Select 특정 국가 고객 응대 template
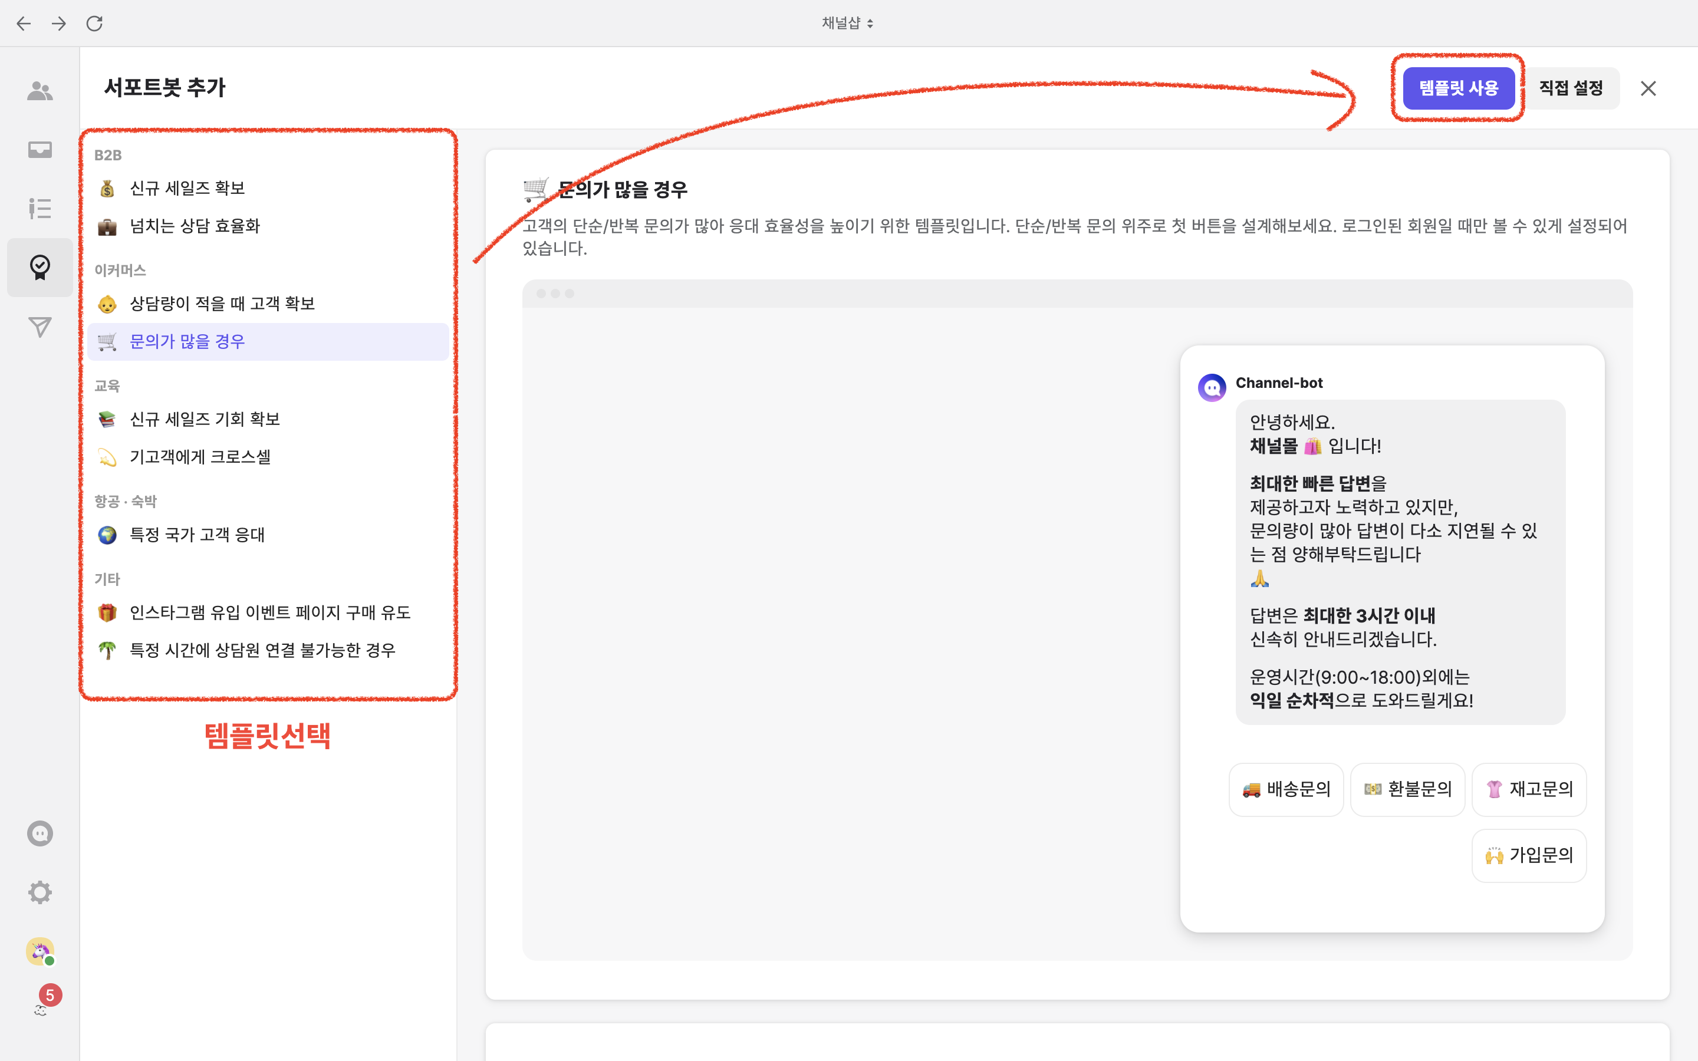Screen dimensions: 1698x1061 (197, 535)
